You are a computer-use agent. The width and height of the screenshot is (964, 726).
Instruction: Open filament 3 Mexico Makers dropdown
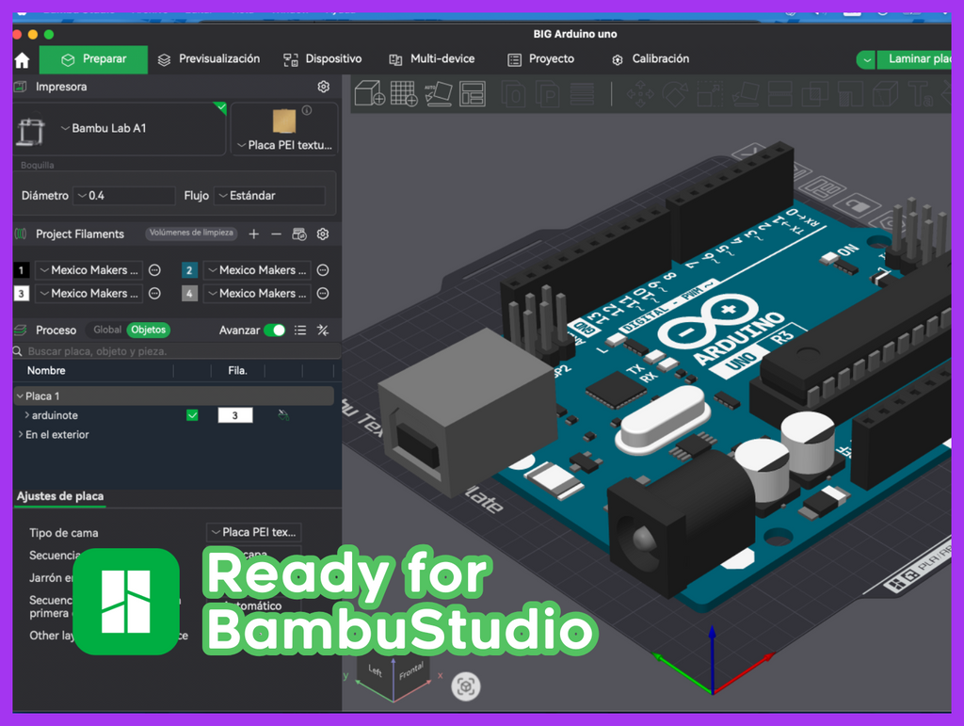pyautogui.click(x=88, y=293)
